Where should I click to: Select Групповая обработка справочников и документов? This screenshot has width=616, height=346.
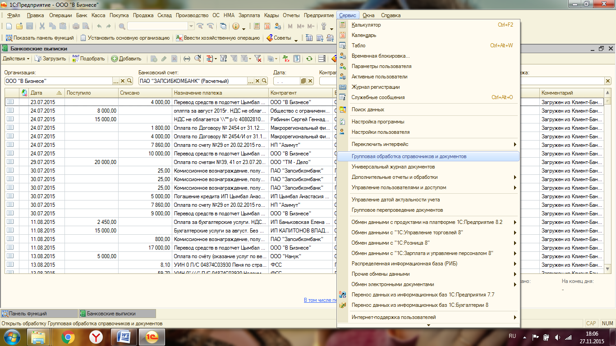[x=428, y=156]
